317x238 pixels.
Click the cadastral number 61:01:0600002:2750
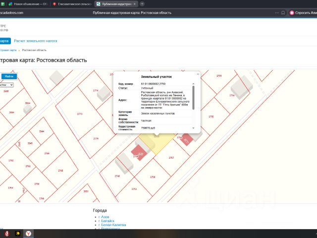[x=153, y=84]
